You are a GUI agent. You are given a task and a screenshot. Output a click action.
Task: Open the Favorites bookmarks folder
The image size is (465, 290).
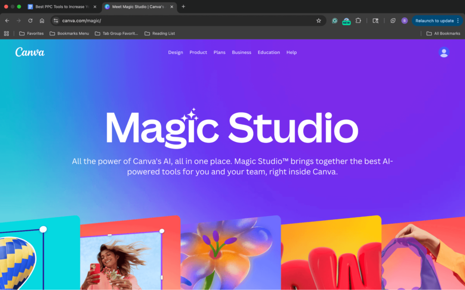click(31, 34)
